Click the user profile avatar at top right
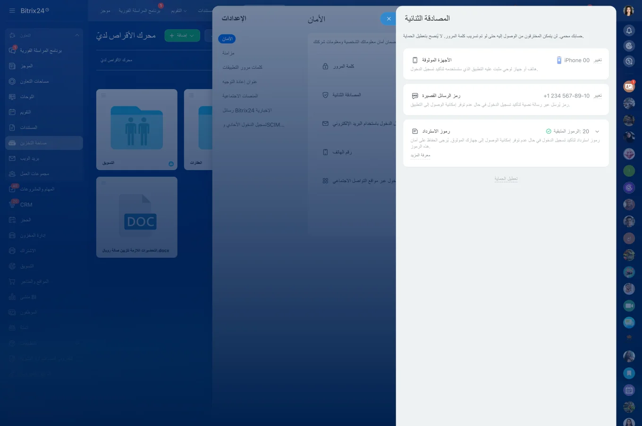Image resolution: width=642 pixels, height=426 pixels. 628,11
